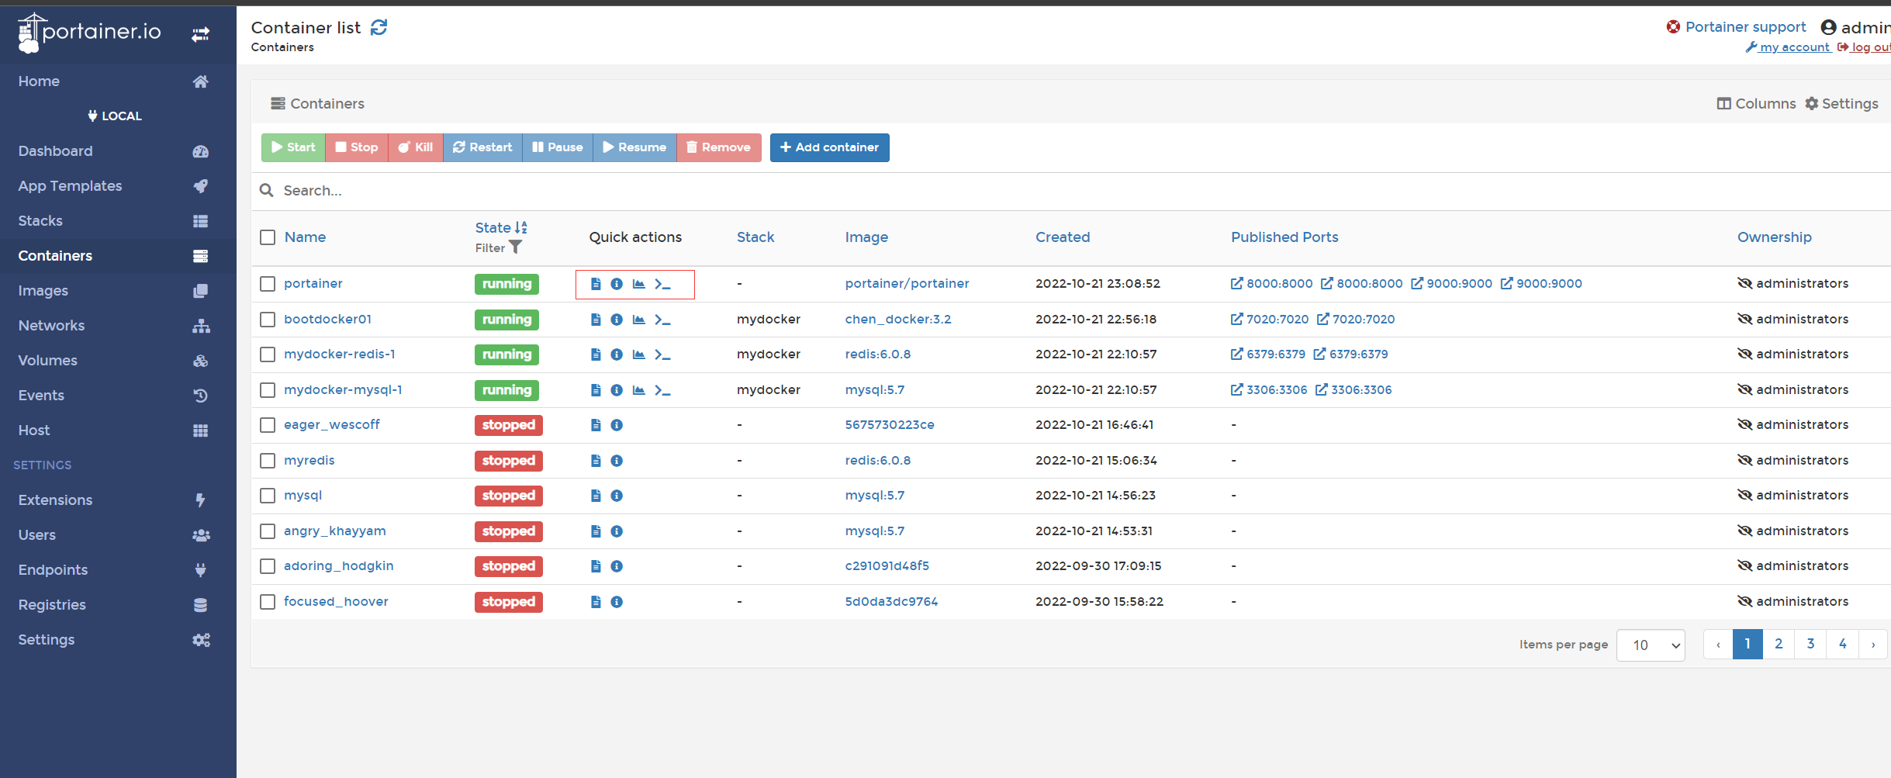Open stats icon for mydocker-mysql-1
The height and width of the screenshot is (778, 1891).
tap(639, 390)
